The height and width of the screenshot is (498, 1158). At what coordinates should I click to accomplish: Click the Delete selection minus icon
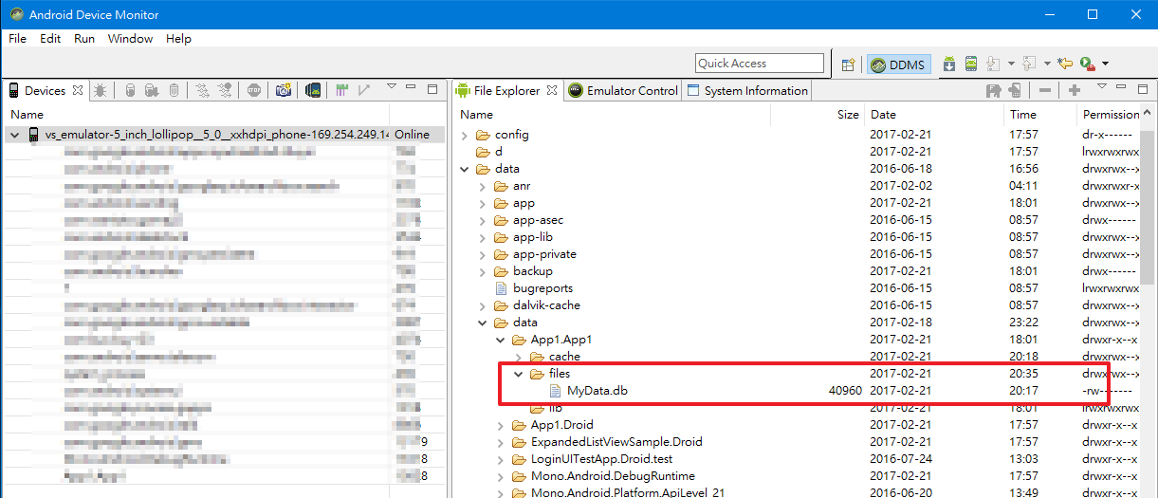coord(1045,91)
